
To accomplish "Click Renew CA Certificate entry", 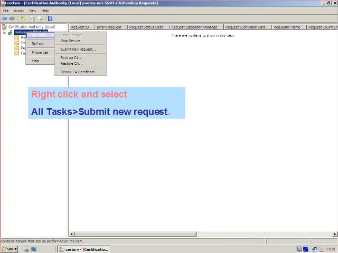I will click(79, 72).
